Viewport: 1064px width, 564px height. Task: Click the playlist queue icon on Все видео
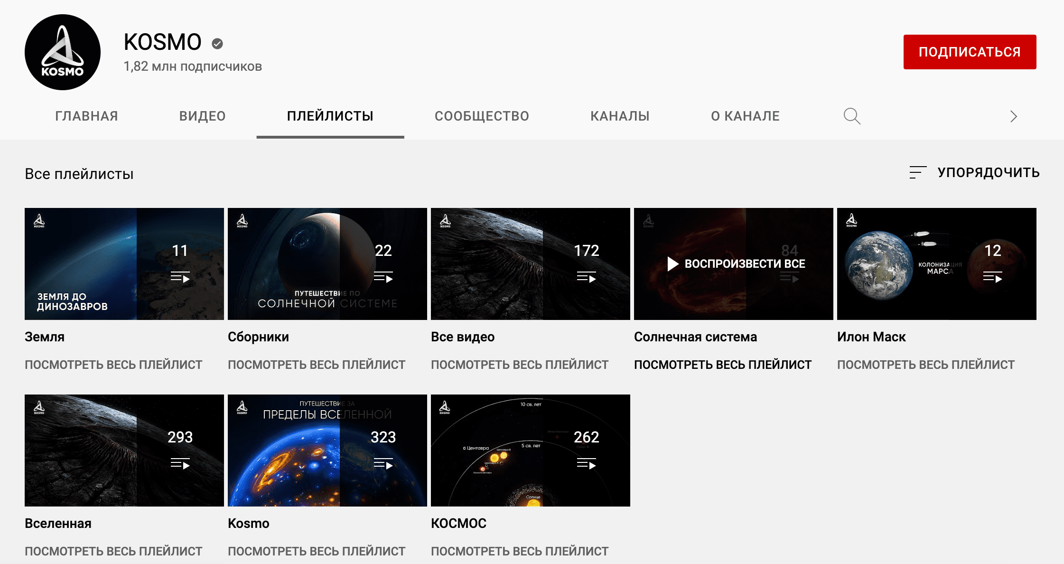(x=587, y=277)
